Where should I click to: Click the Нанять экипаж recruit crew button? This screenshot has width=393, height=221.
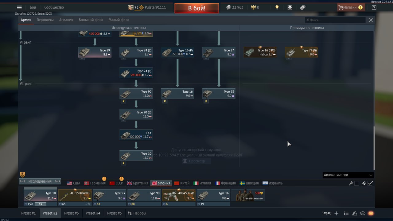coord(248,196)
